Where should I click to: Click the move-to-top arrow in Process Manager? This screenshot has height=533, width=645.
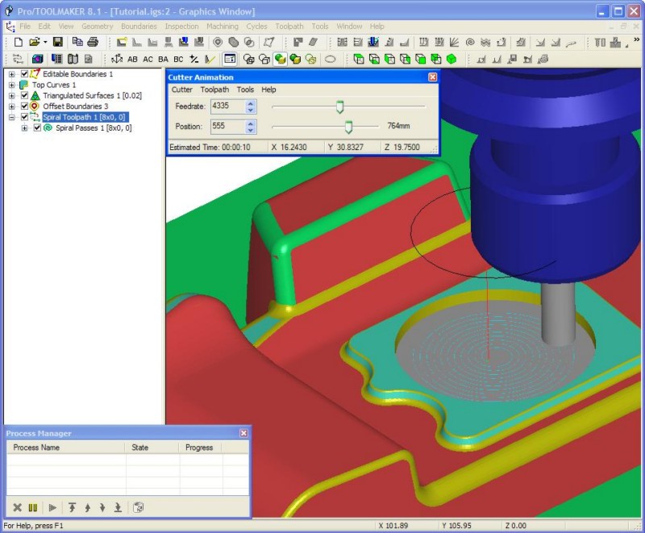click(72, 507)
